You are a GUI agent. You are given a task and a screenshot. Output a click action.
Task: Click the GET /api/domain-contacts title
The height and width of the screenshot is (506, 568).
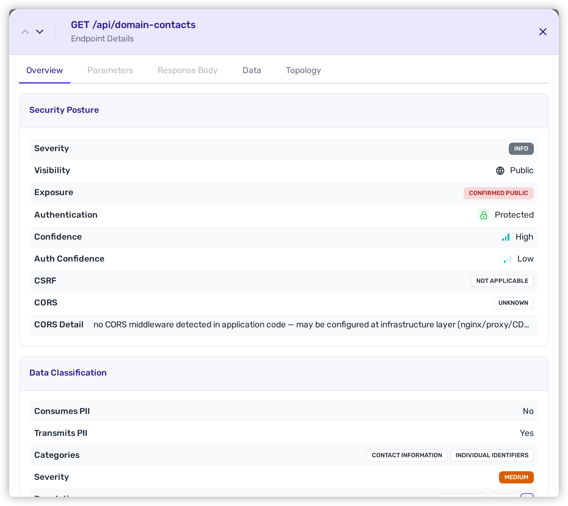133,25
